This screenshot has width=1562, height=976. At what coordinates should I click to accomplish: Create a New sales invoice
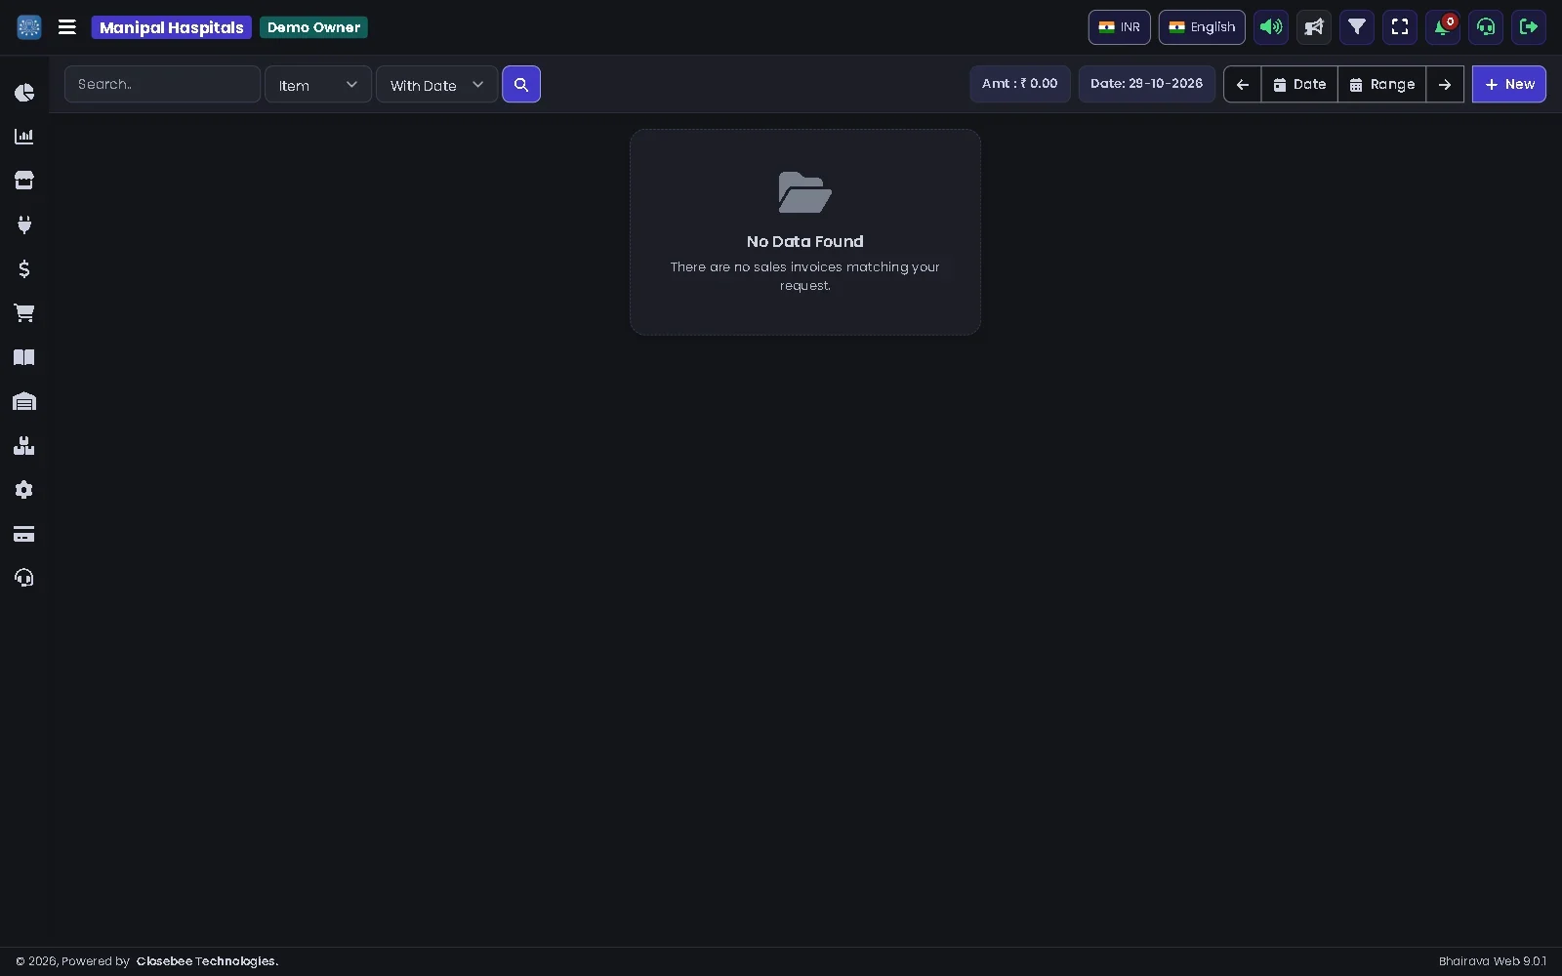[x=1509, y=84]
